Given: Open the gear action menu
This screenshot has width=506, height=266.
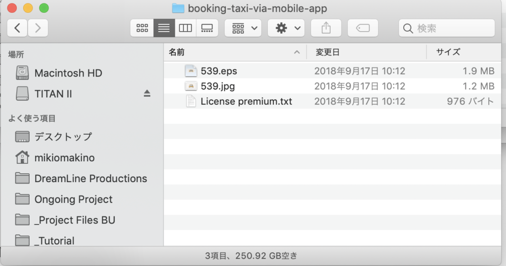Looking at the screenshot, I should (x=286, y=28).
